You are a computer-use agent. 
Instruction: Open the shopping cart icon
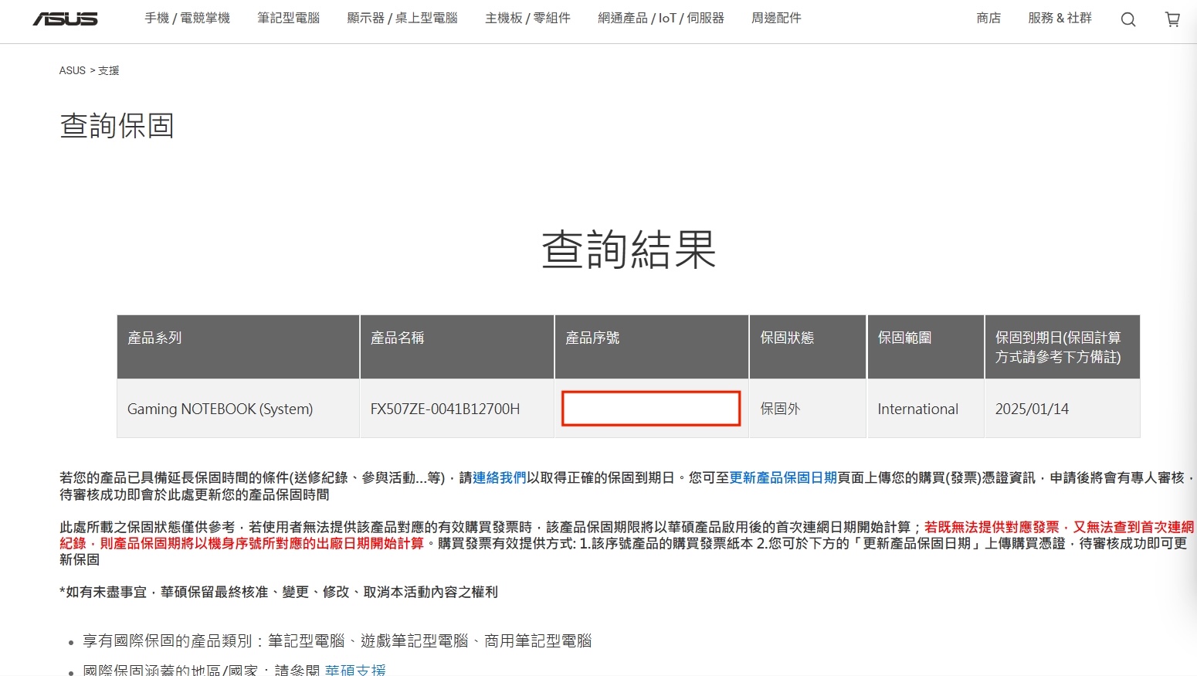[x=1172, y=19]
